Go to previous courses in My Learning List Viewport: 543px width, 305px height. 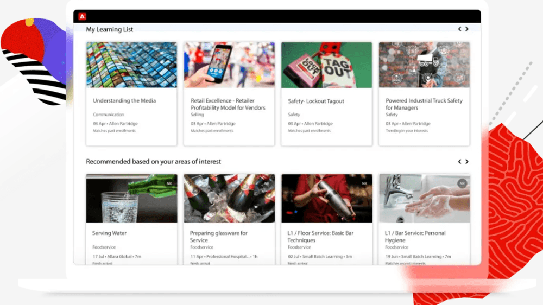point(459,29)
